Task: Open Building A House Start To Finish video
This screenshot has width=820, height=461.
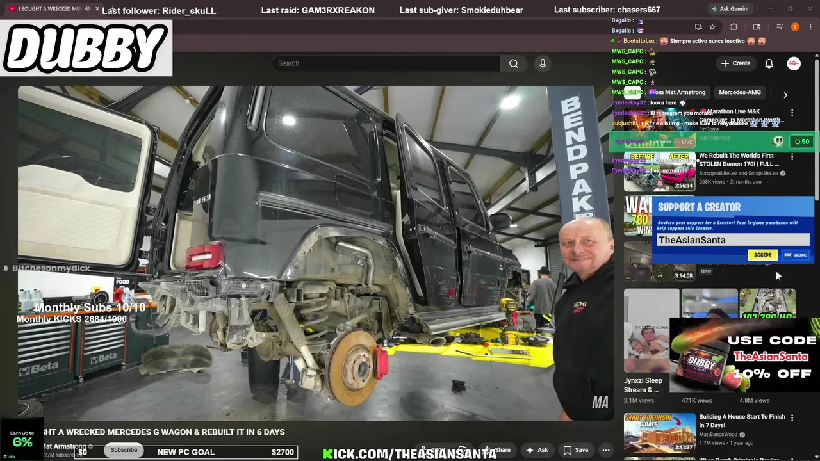Action: [x=742, y=421]
